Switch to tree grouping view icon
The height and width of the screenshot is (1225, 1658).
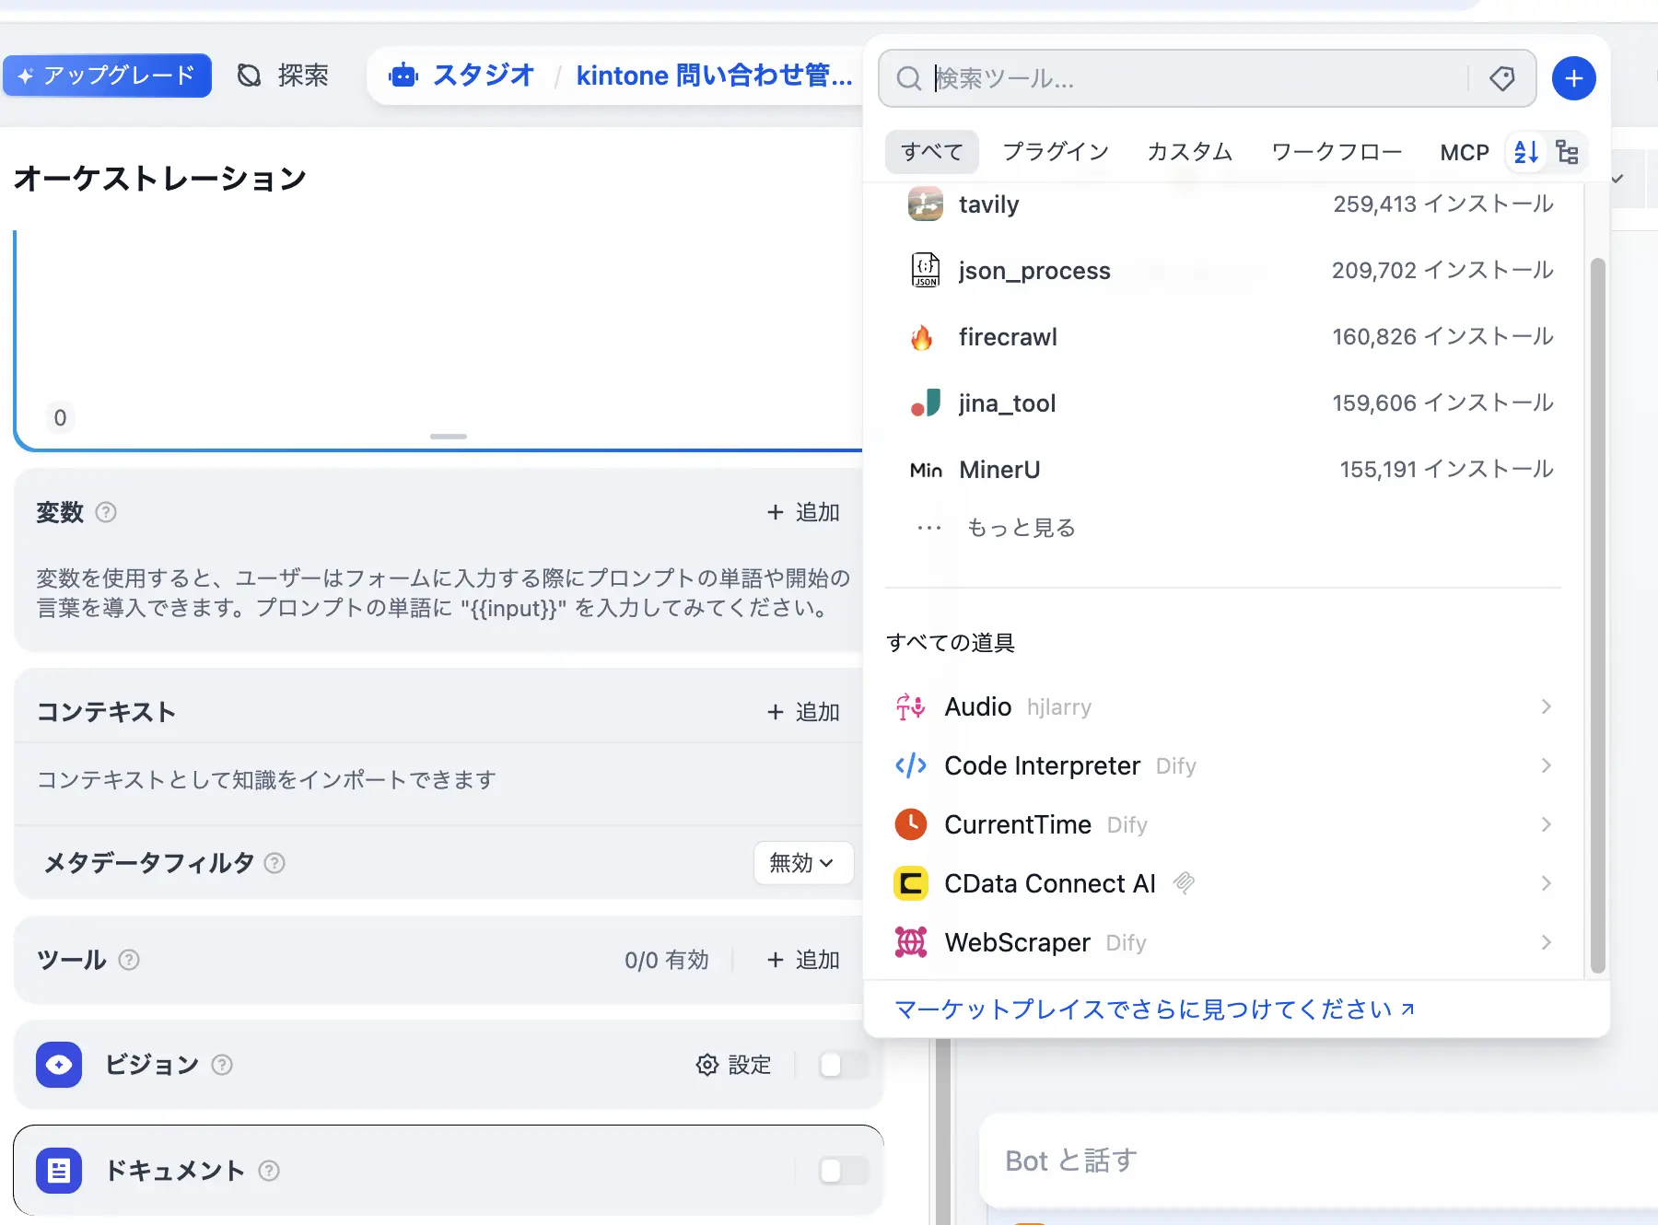1567,152
